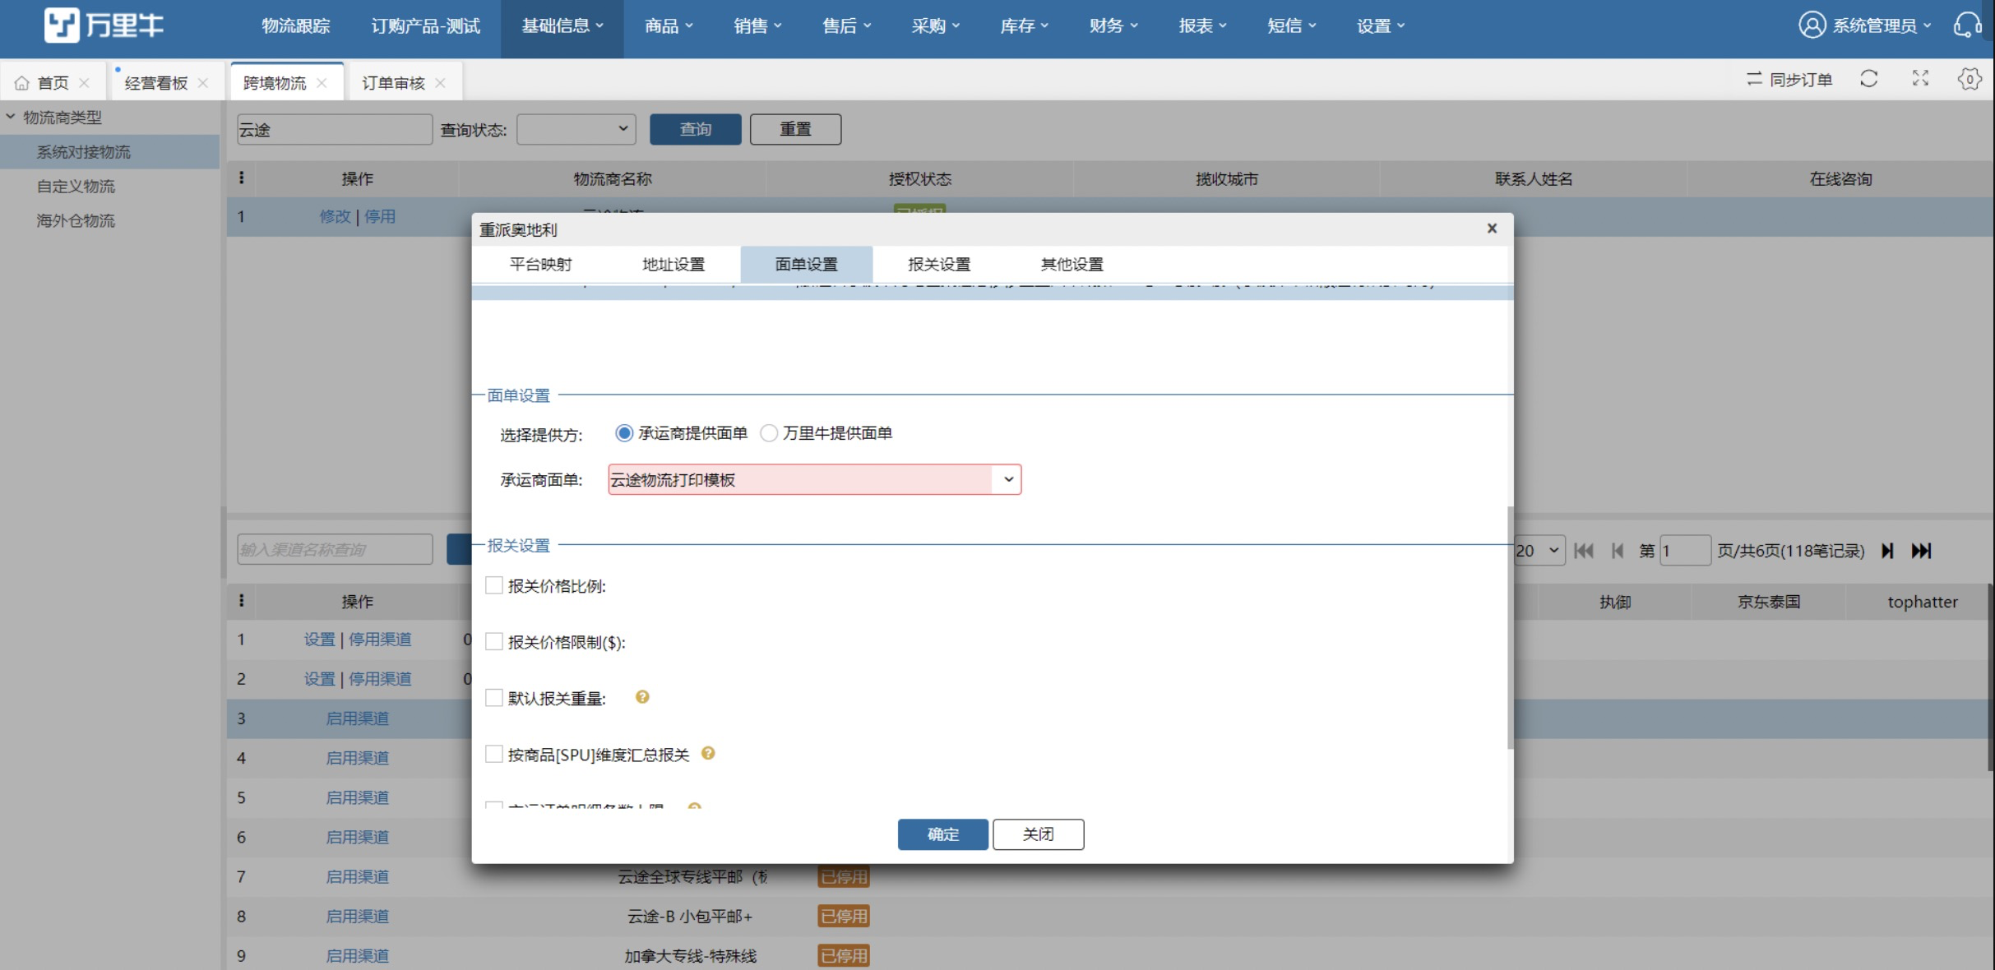Click the 查询 search button
1995x970 pixels.
click(695, 129)
